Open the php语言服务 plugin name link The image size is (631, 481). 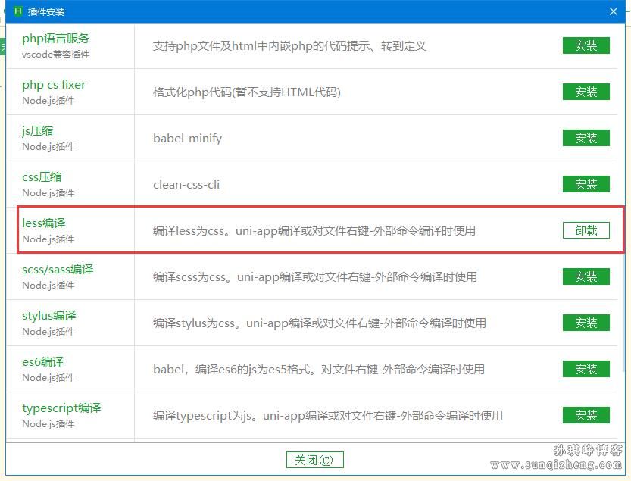(x=55, y=38)
